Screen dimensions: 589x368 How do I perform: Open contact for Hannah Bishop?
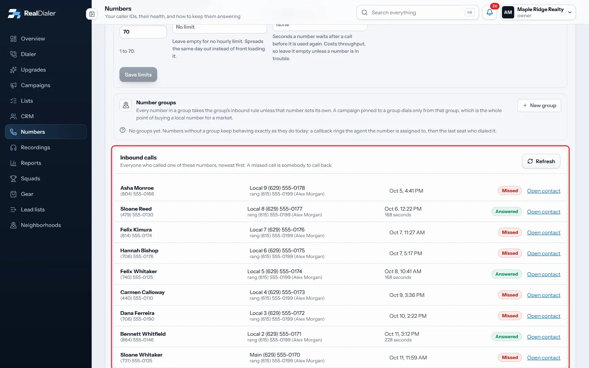coord(544,254)
